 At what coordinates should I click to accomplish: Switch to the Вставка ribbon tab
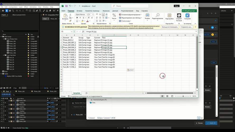(79, 11)
